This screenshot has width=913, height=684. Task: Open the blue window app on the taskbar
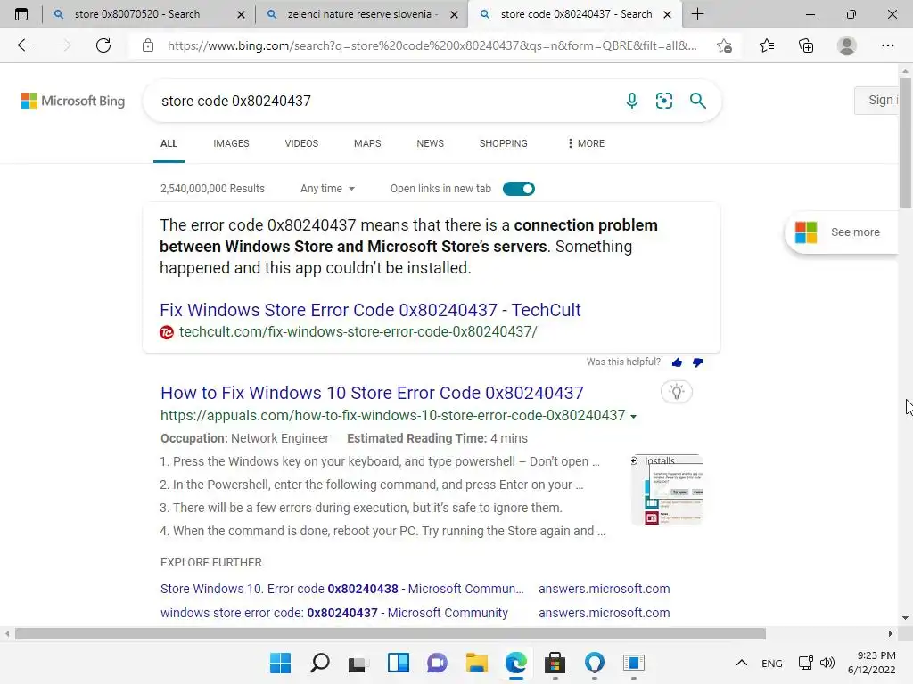pos(634,663)
